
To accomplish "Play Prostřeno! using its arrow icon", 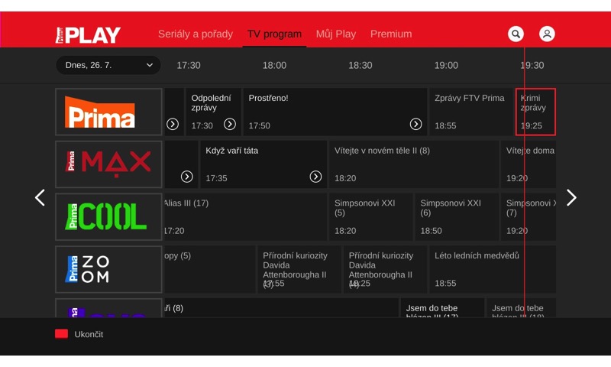I will click(415, 124).
